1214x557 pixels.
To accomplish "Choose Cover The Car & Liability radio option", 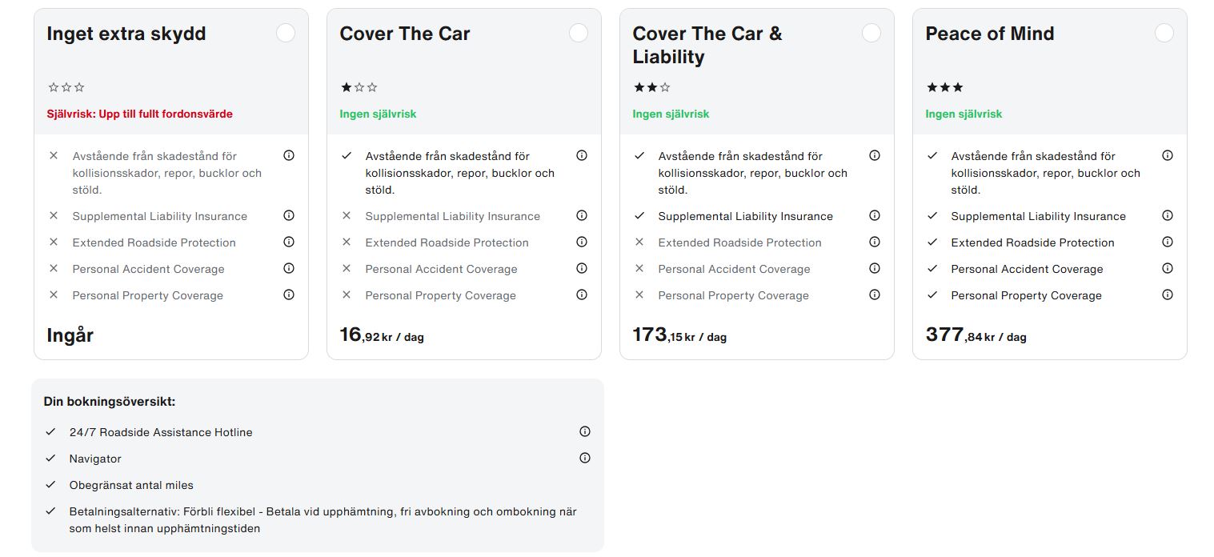I will (x=871, y=33).
